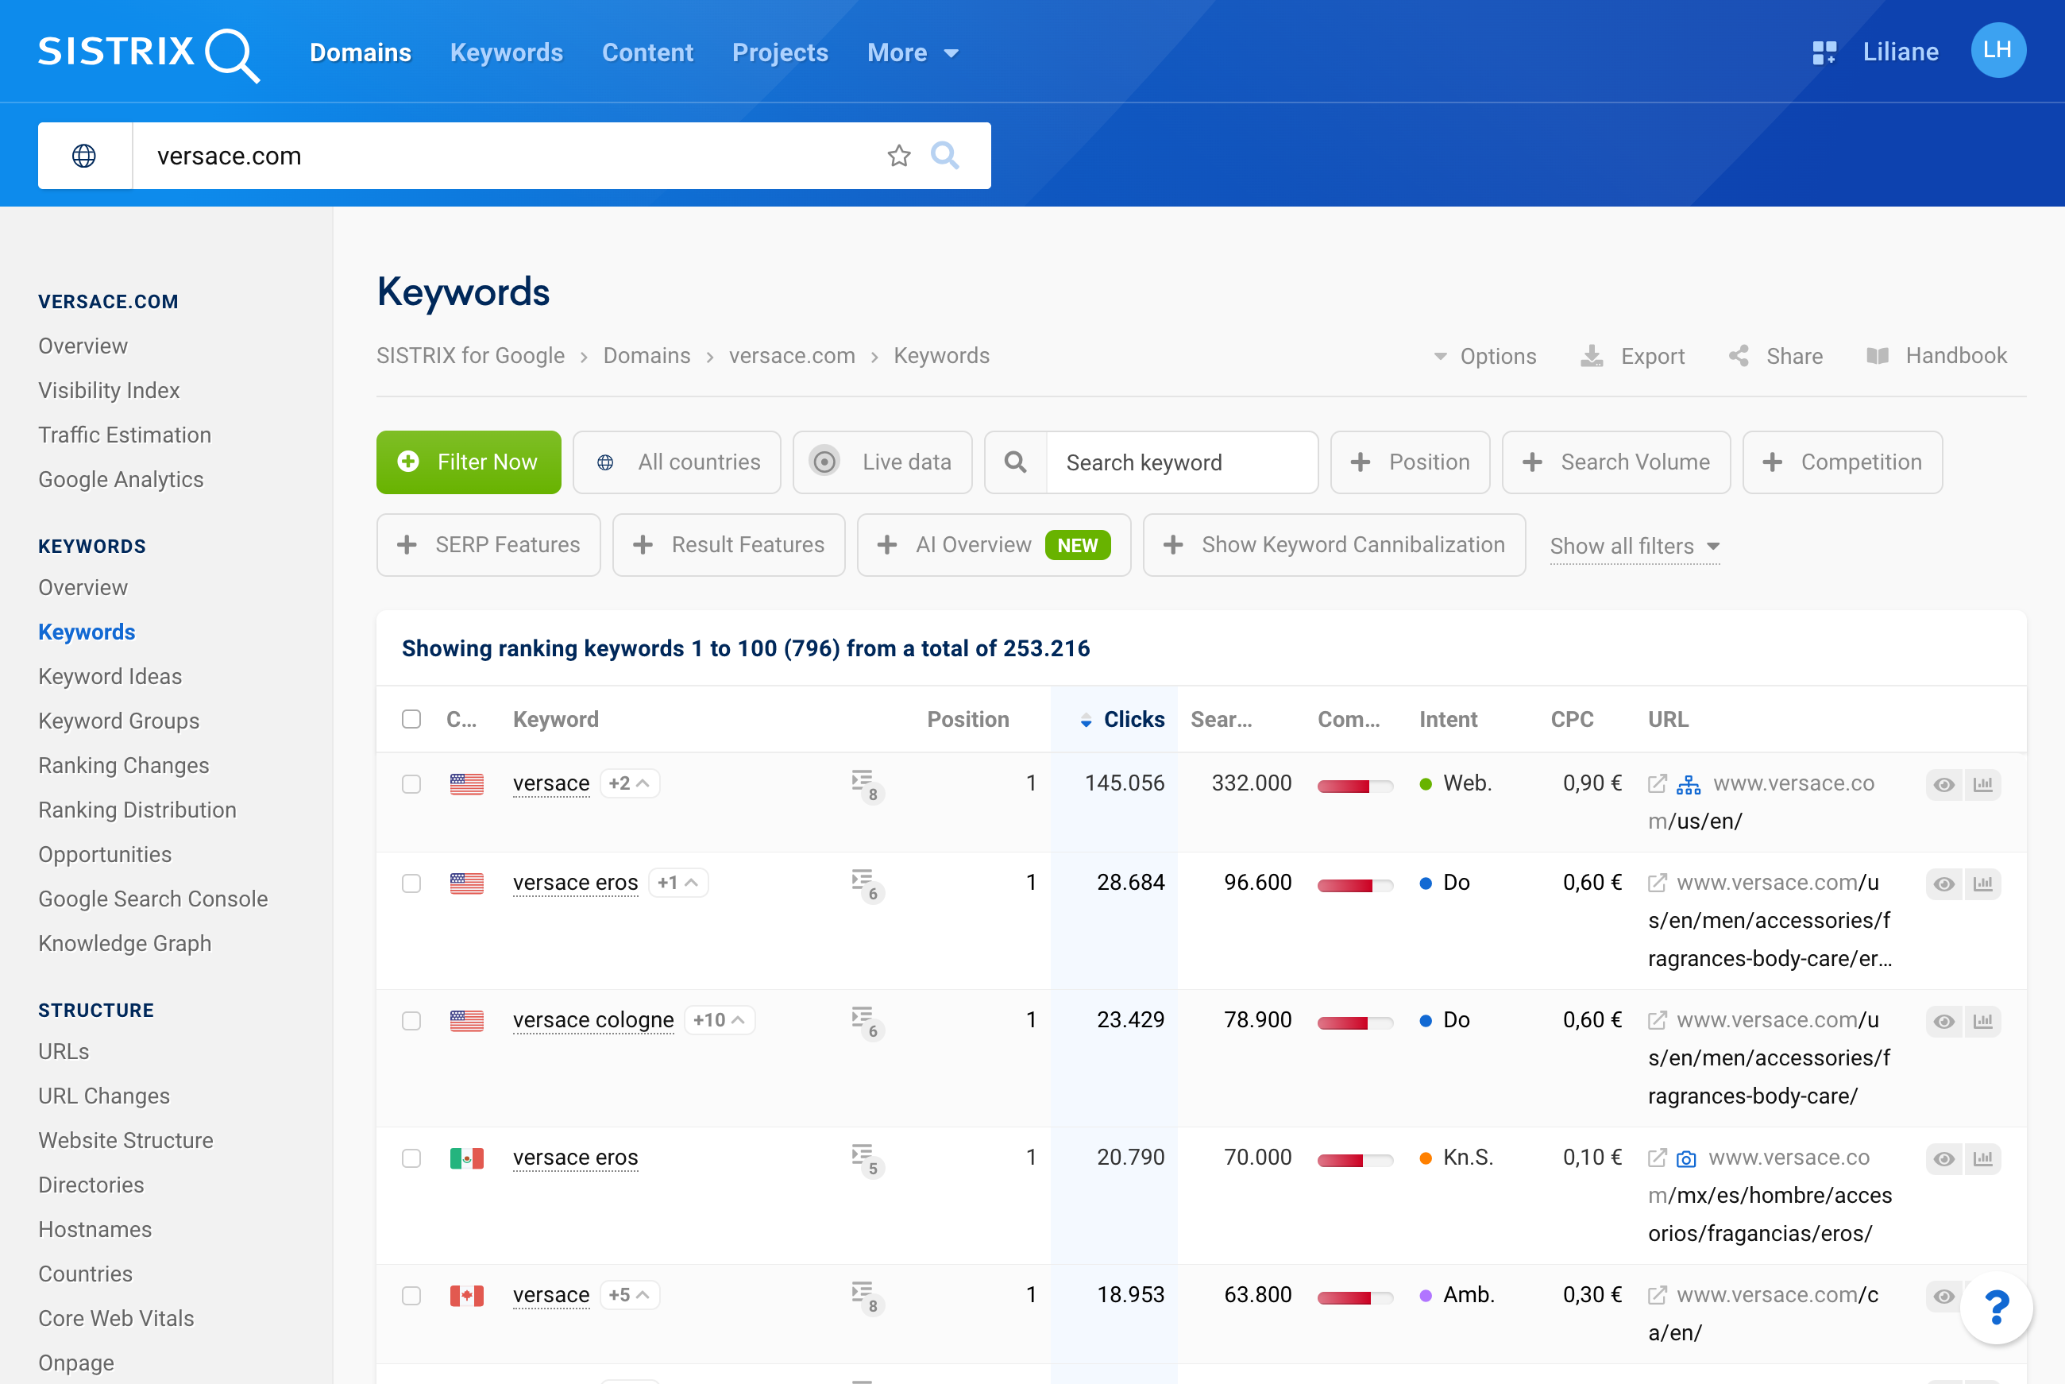Open the Options dropdown
The height and width of the screenshot is (1384, 2065).
(x=1484, y=356)
